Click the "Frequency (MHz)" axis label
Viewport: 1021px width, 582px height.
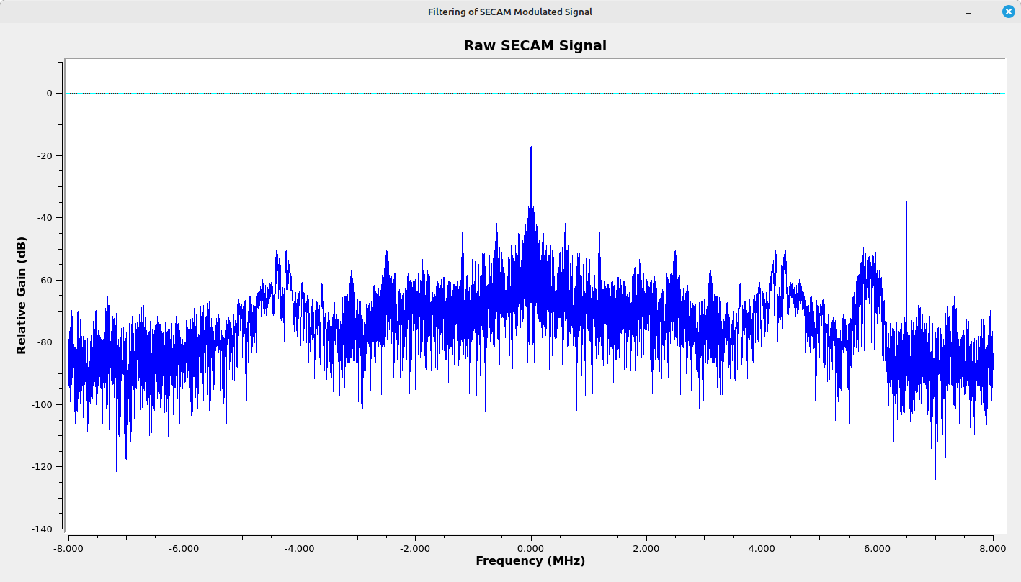point(530,561)
